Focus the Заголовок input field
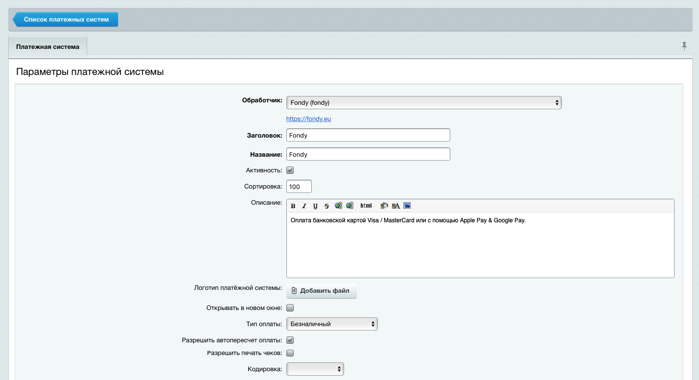 pyautogui.click(x=368, y=135)
